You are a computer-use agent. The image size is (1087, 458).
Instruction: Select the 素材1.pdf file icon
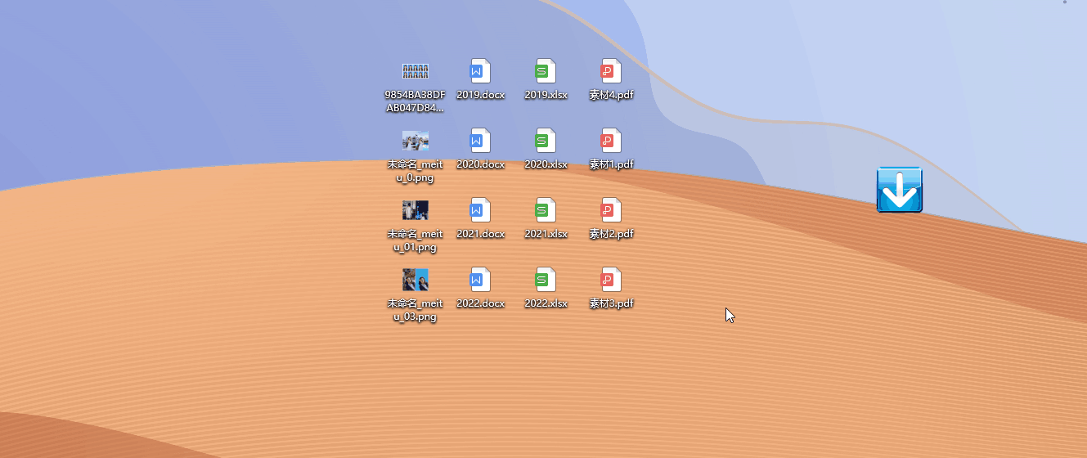[x=611, y=141]
